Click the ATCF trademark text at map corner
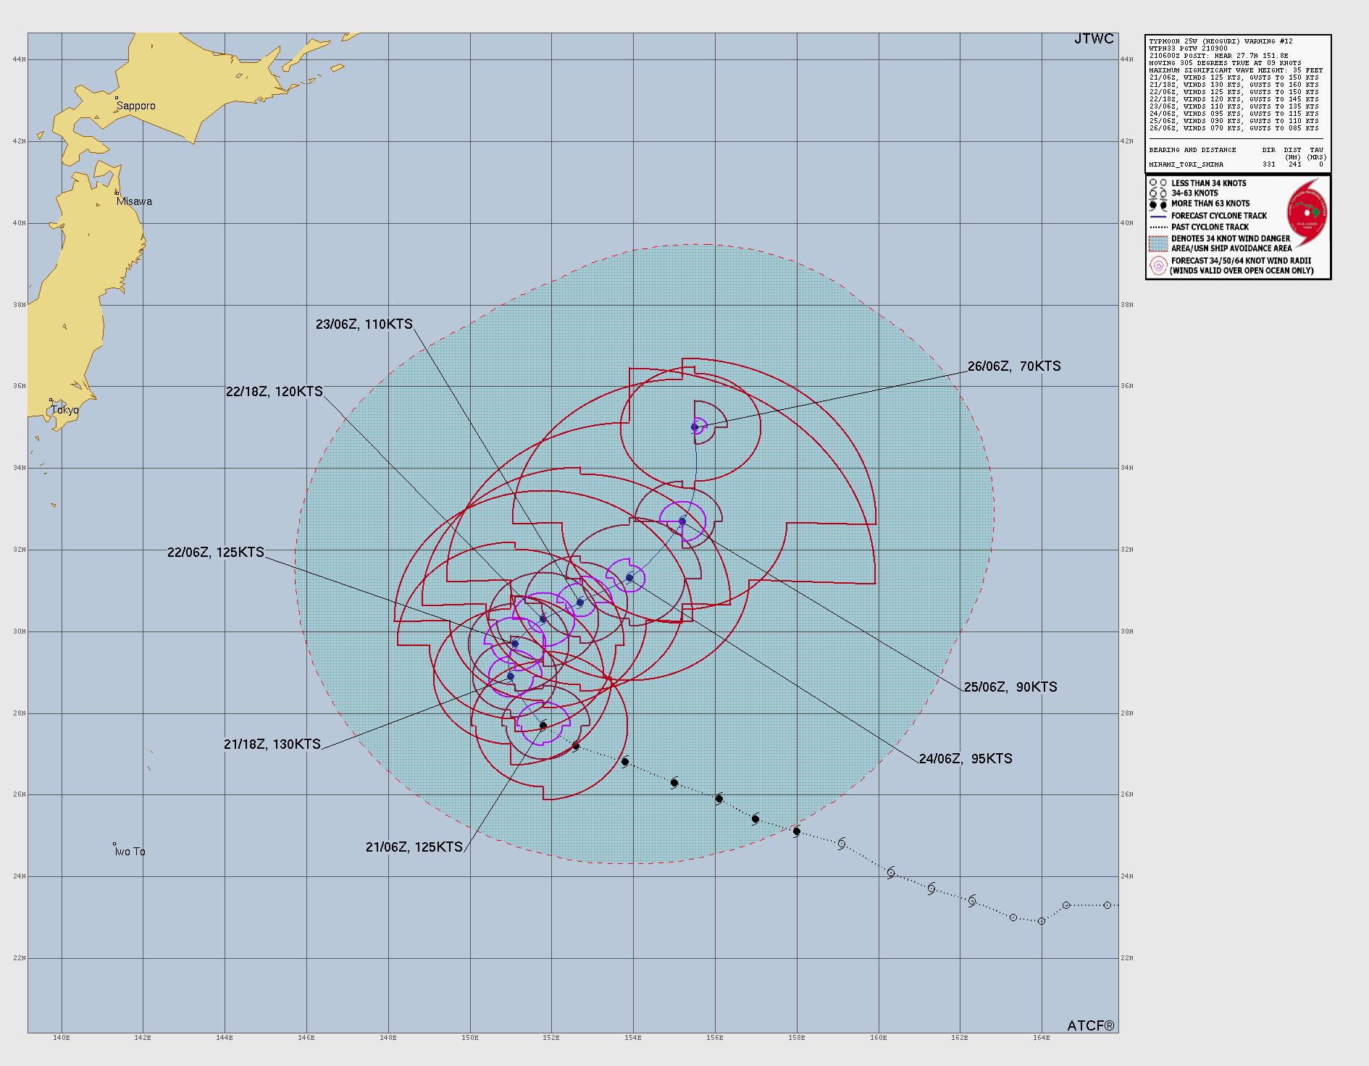1369x1066 pixels. [x=1090, y=1025]
